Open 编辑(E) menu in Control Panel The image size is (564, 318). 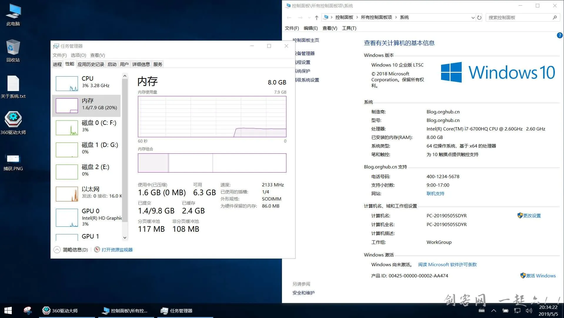pos(311,28)
